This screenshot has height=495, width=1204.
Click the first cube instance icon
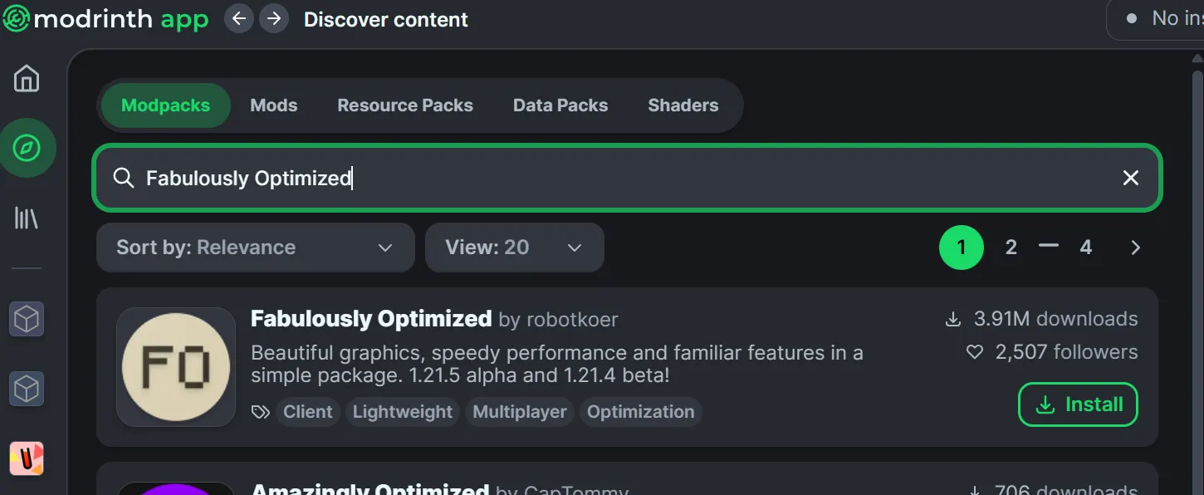click(x=27, y=319)
